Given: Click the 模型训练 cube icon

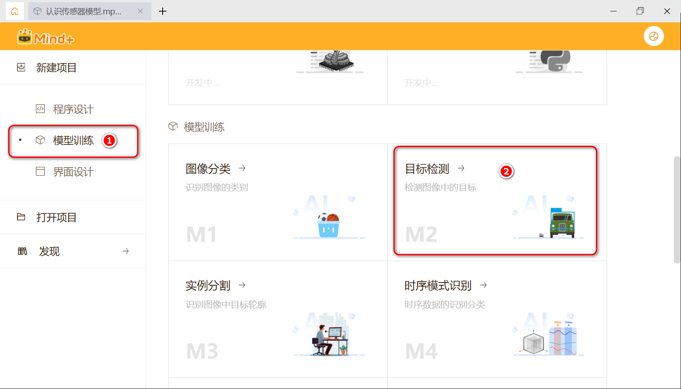Looking at the screenshot, I should 39,140.
